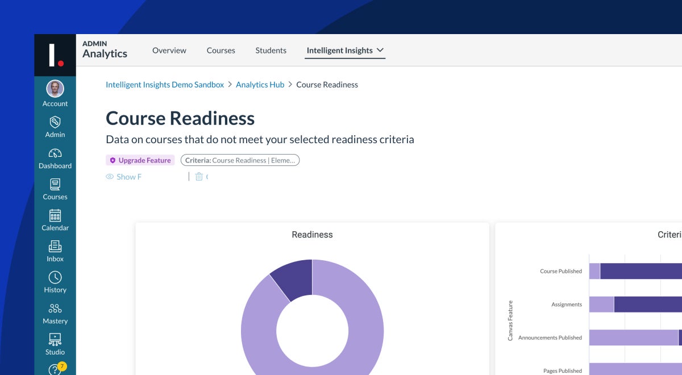Open the Account profile avatar
This screenshot has width=682, height=375.
(x=55, y=89)
